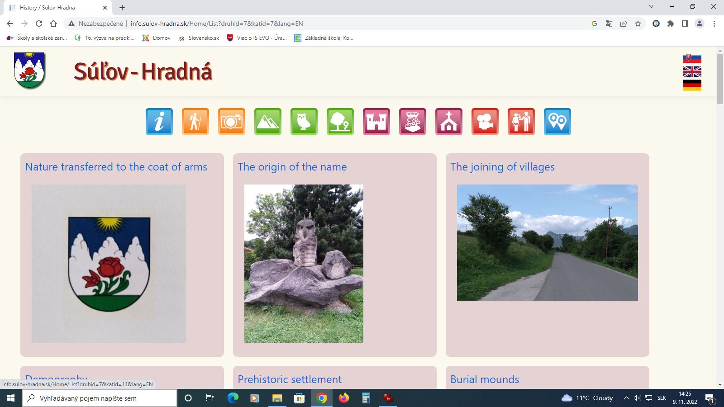Screen dimensions: 724x407
Task: Share this page icon in address bar
Action: [x=624, y=24]
